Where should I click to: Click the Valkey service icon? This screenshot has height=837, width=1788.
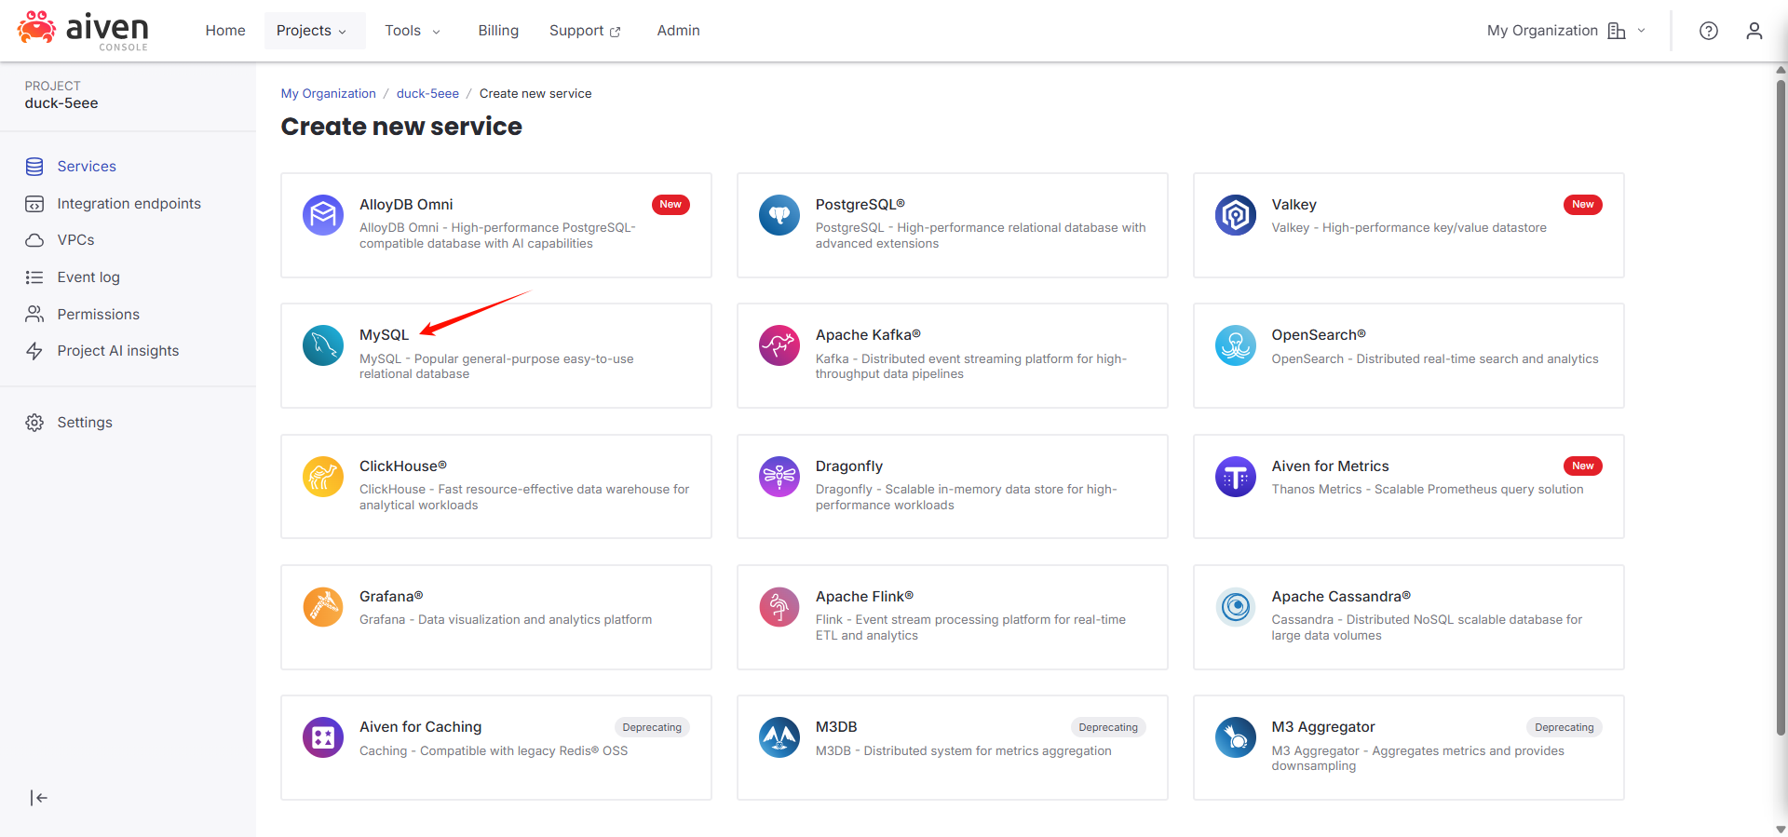[x=1235, y=215]
